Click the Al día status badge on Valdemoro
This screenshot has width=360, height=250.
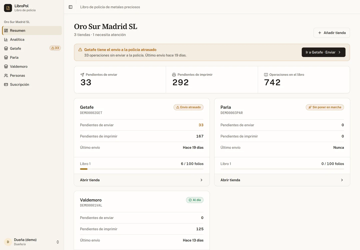pos(195,200)
